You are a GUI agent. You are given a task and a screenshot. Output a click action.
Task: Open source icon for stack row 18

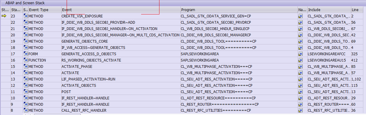[26, 48]
